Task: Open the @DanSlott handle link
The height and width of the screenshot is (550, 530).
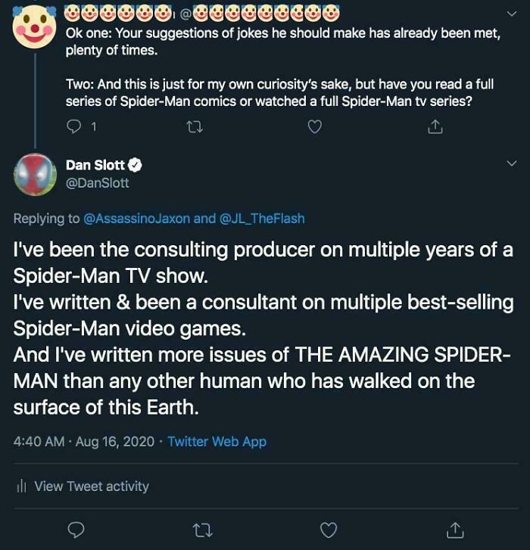Action: tap(98, 182)
